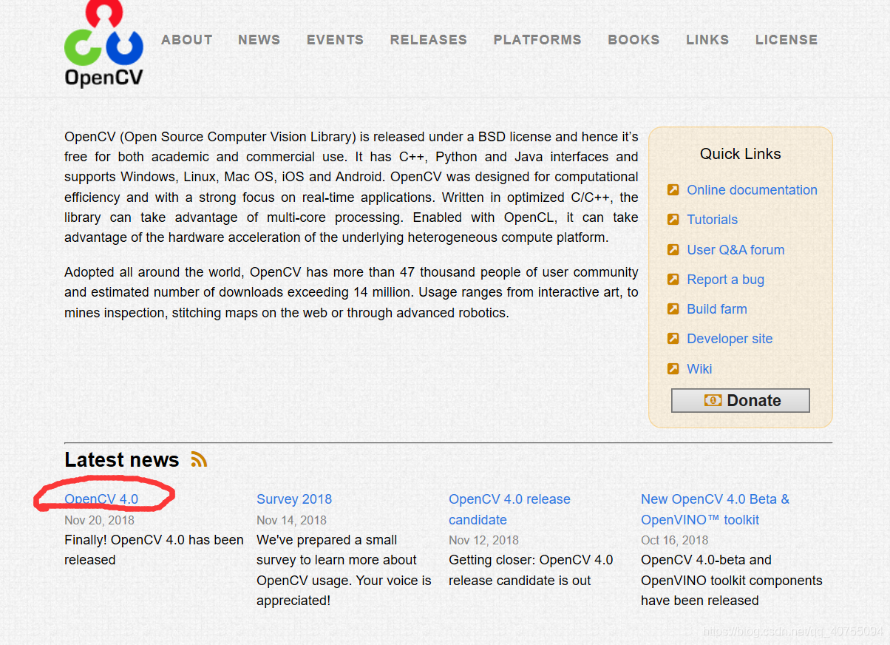Go to the LINKS page
Image resolution: width=890 pixels, height=645 pixels.
pyautogui.click(x=707, y=40)
